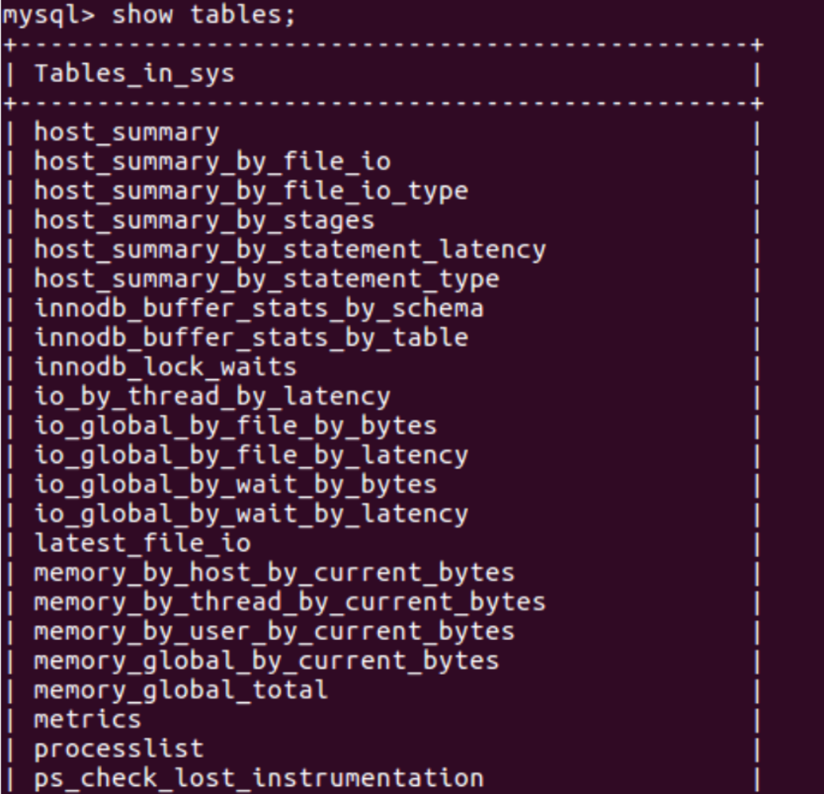
Task: Click the 'show tables;' command text
Action: pyautogui.click(x=204, y=15)
